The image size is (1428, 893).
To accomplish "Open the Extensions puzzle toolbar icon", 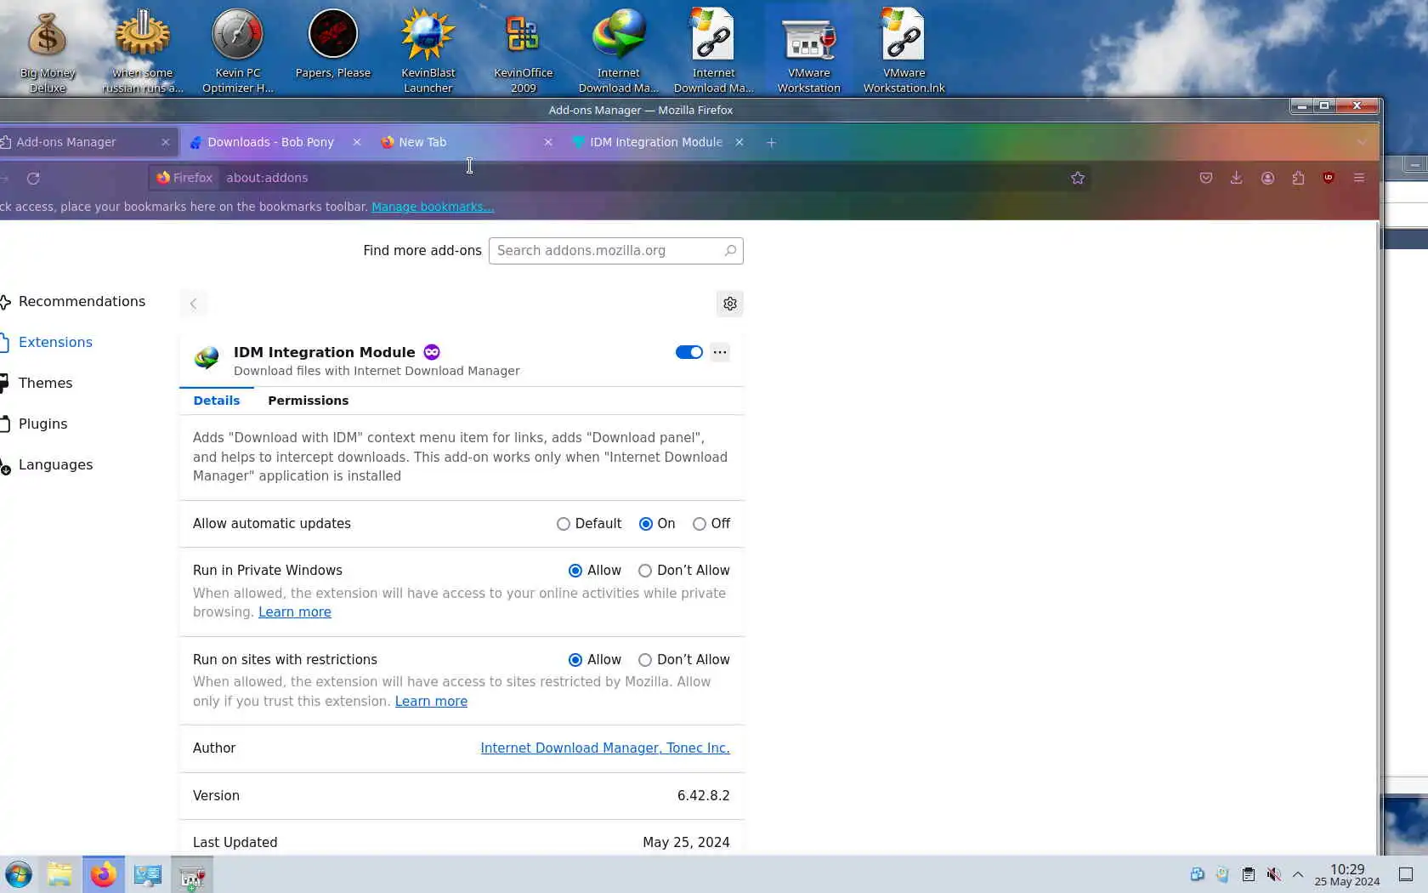I will click(x=1298, y=178).
